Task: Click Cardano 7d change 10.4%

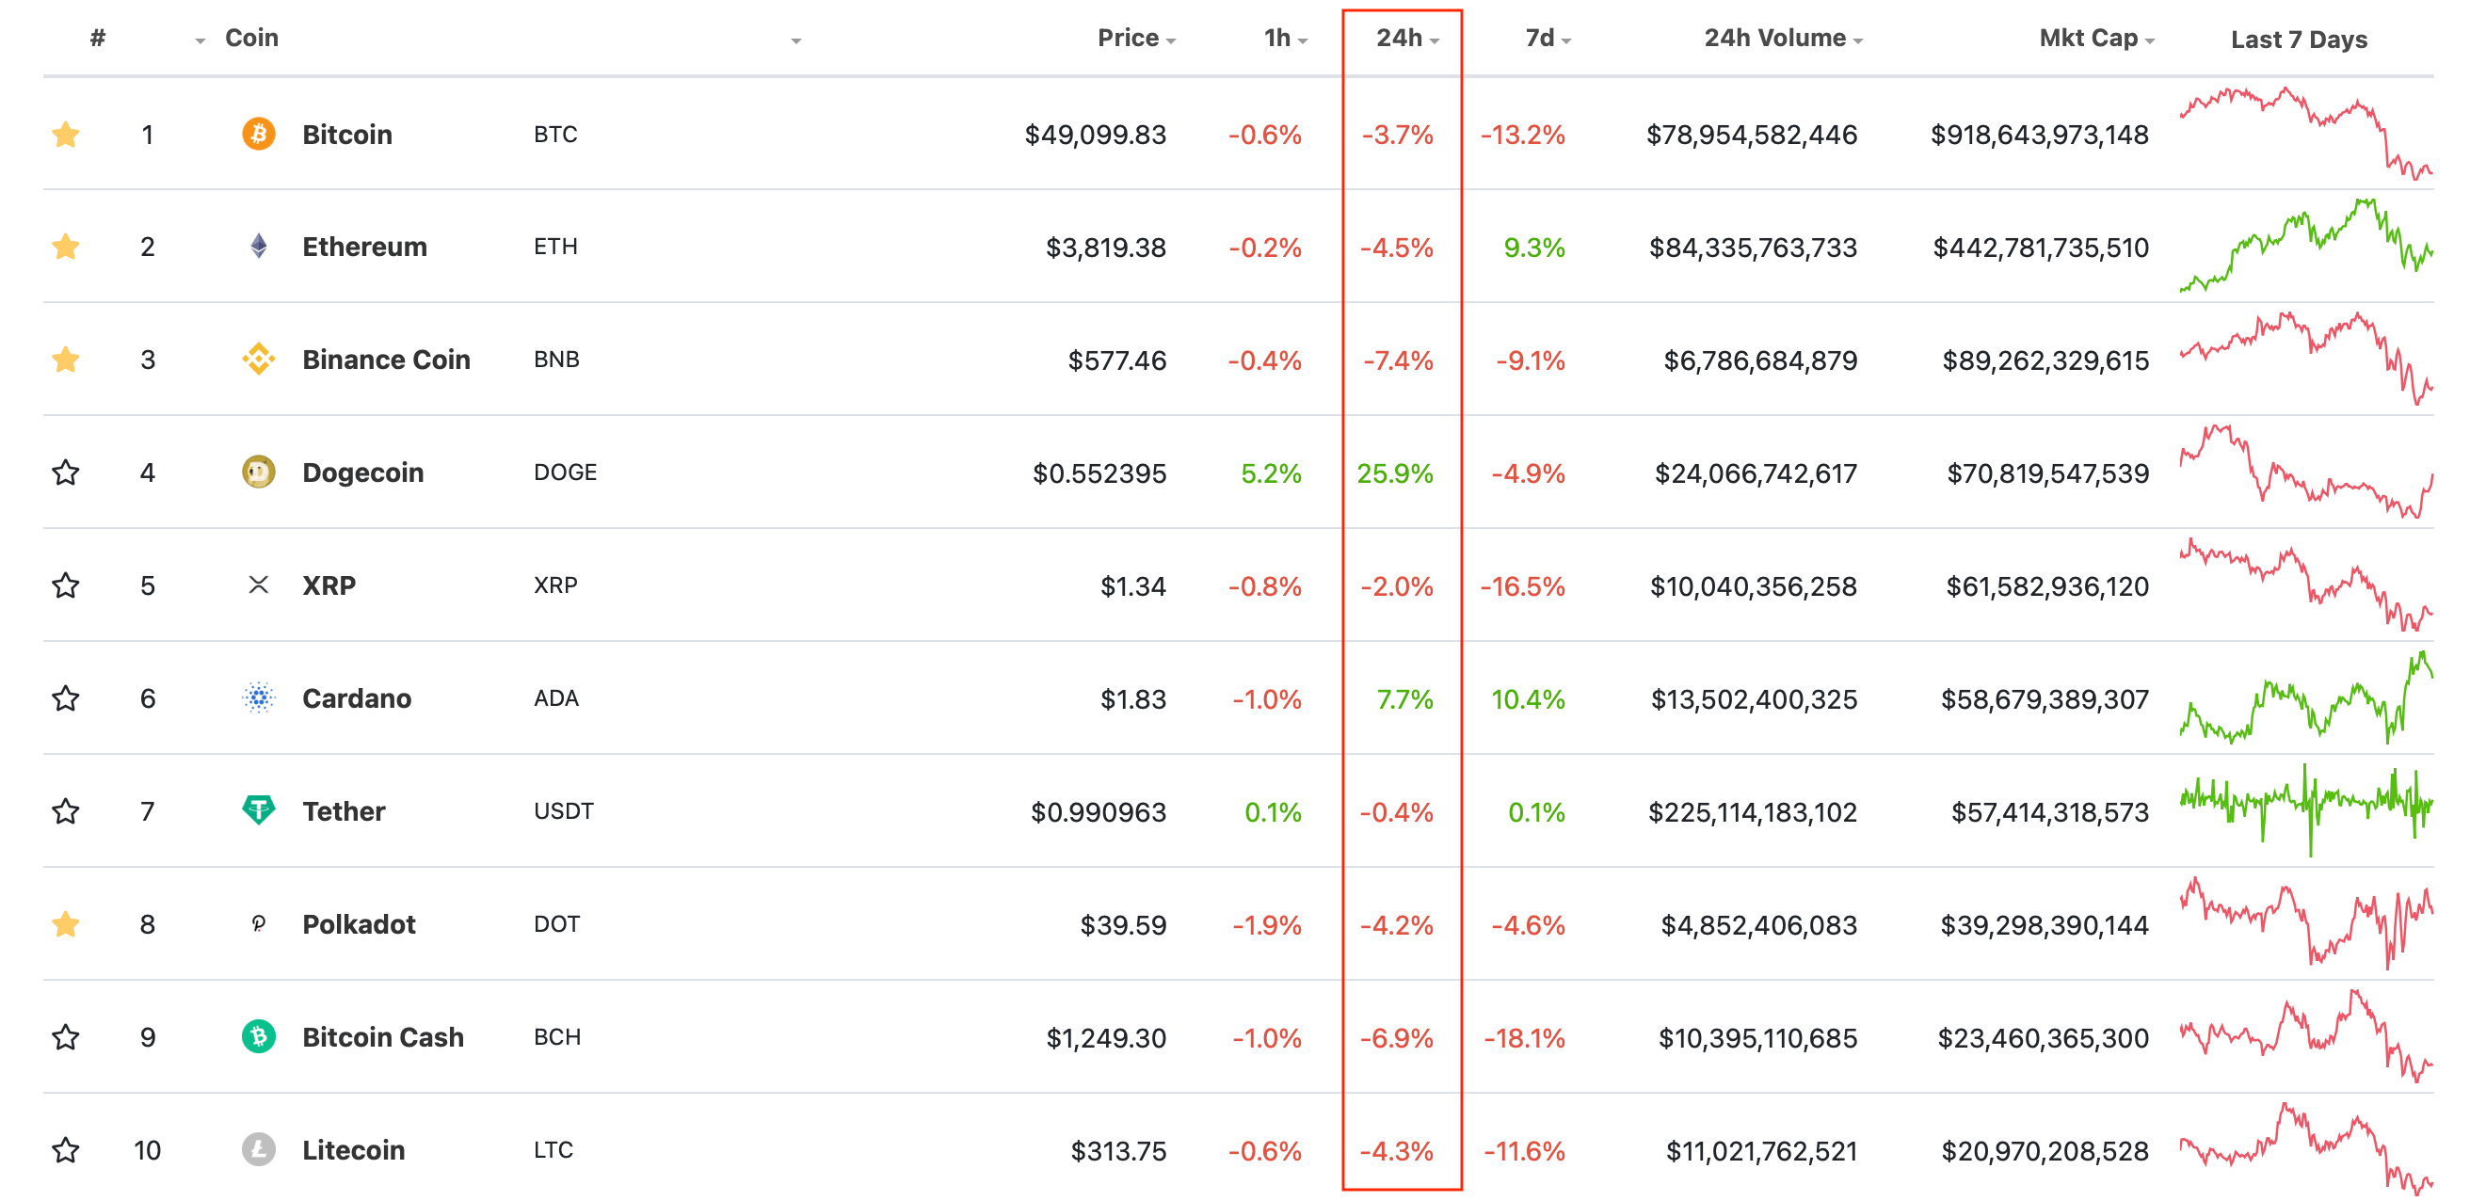Action: tap(1528, 698)
